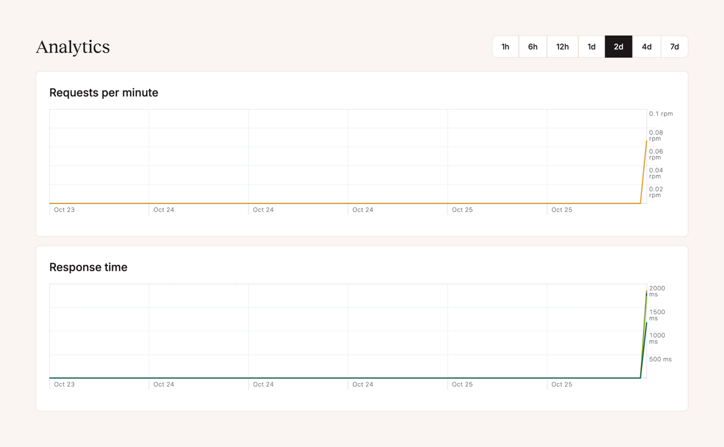Click the 500 ms axis label
724x447 pixels.
(x=661, y=359)
